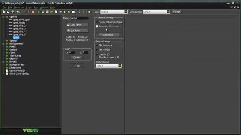Click the sprite Name input field
Screen dimensions: 241x135
point(79,18)
